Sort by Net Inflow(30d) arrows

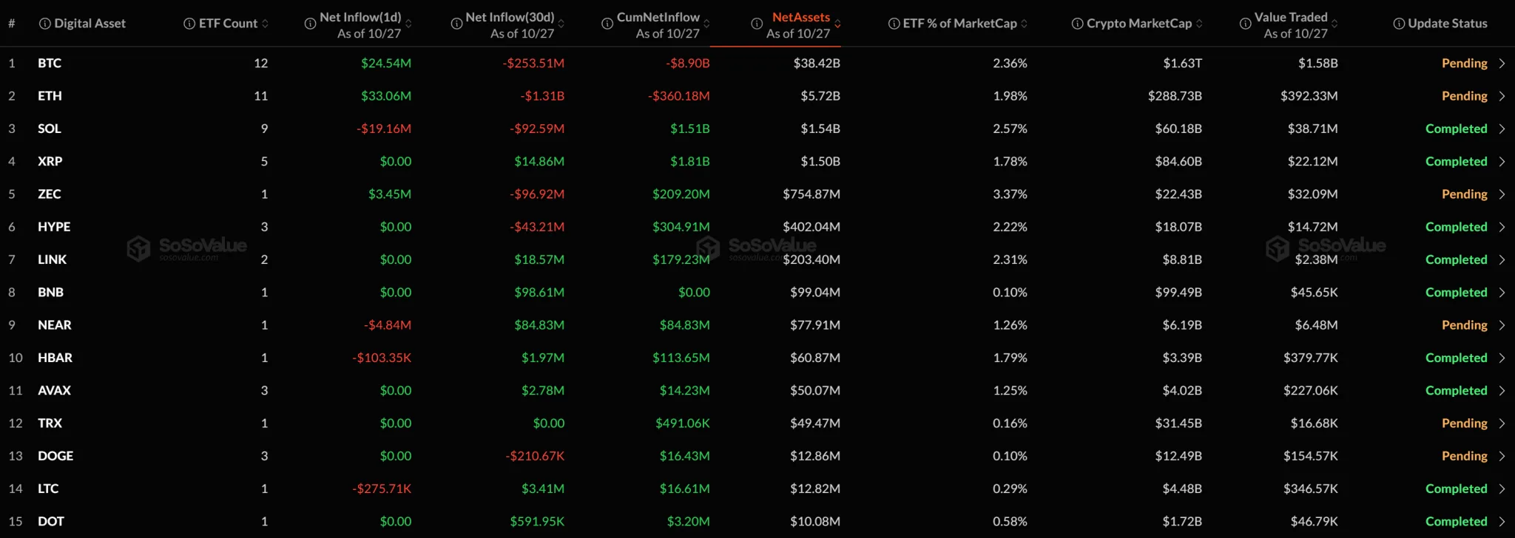(x=561, y=24)
